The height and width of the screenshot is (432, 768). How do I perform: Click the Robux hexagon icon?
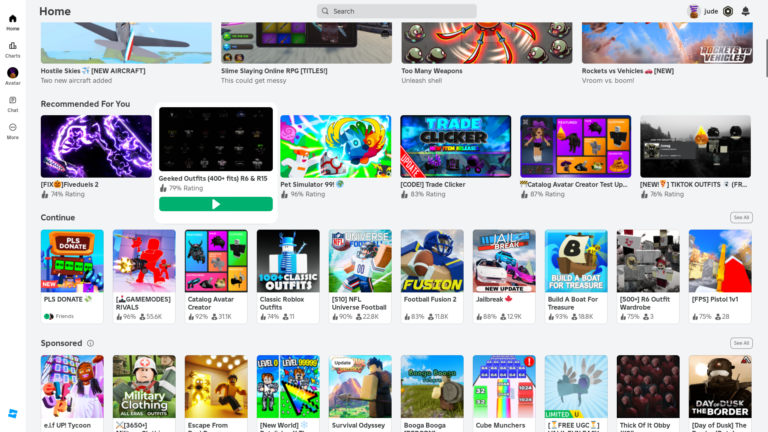pyautogui.click(x=728, y=11)
